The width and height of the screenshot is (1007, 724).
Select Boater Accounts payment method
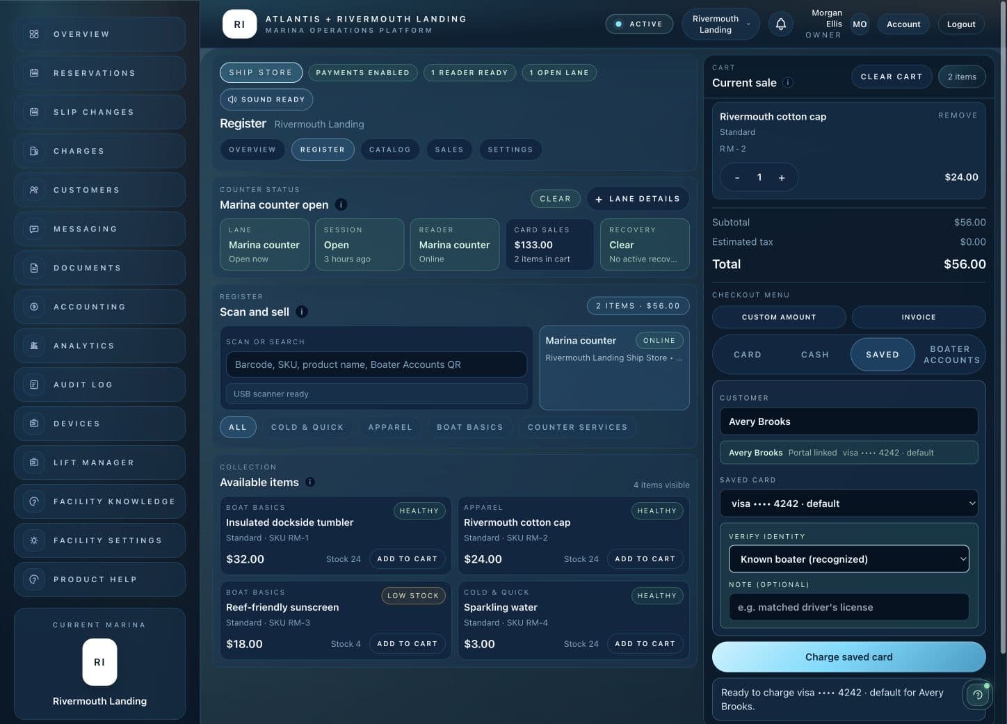coord(951,355)
